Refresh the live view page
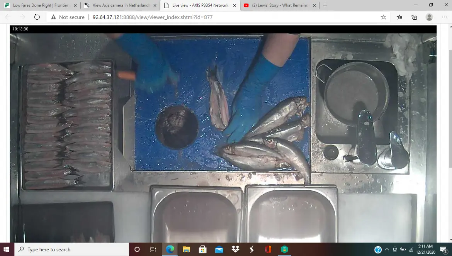 [x=37, y=17]
